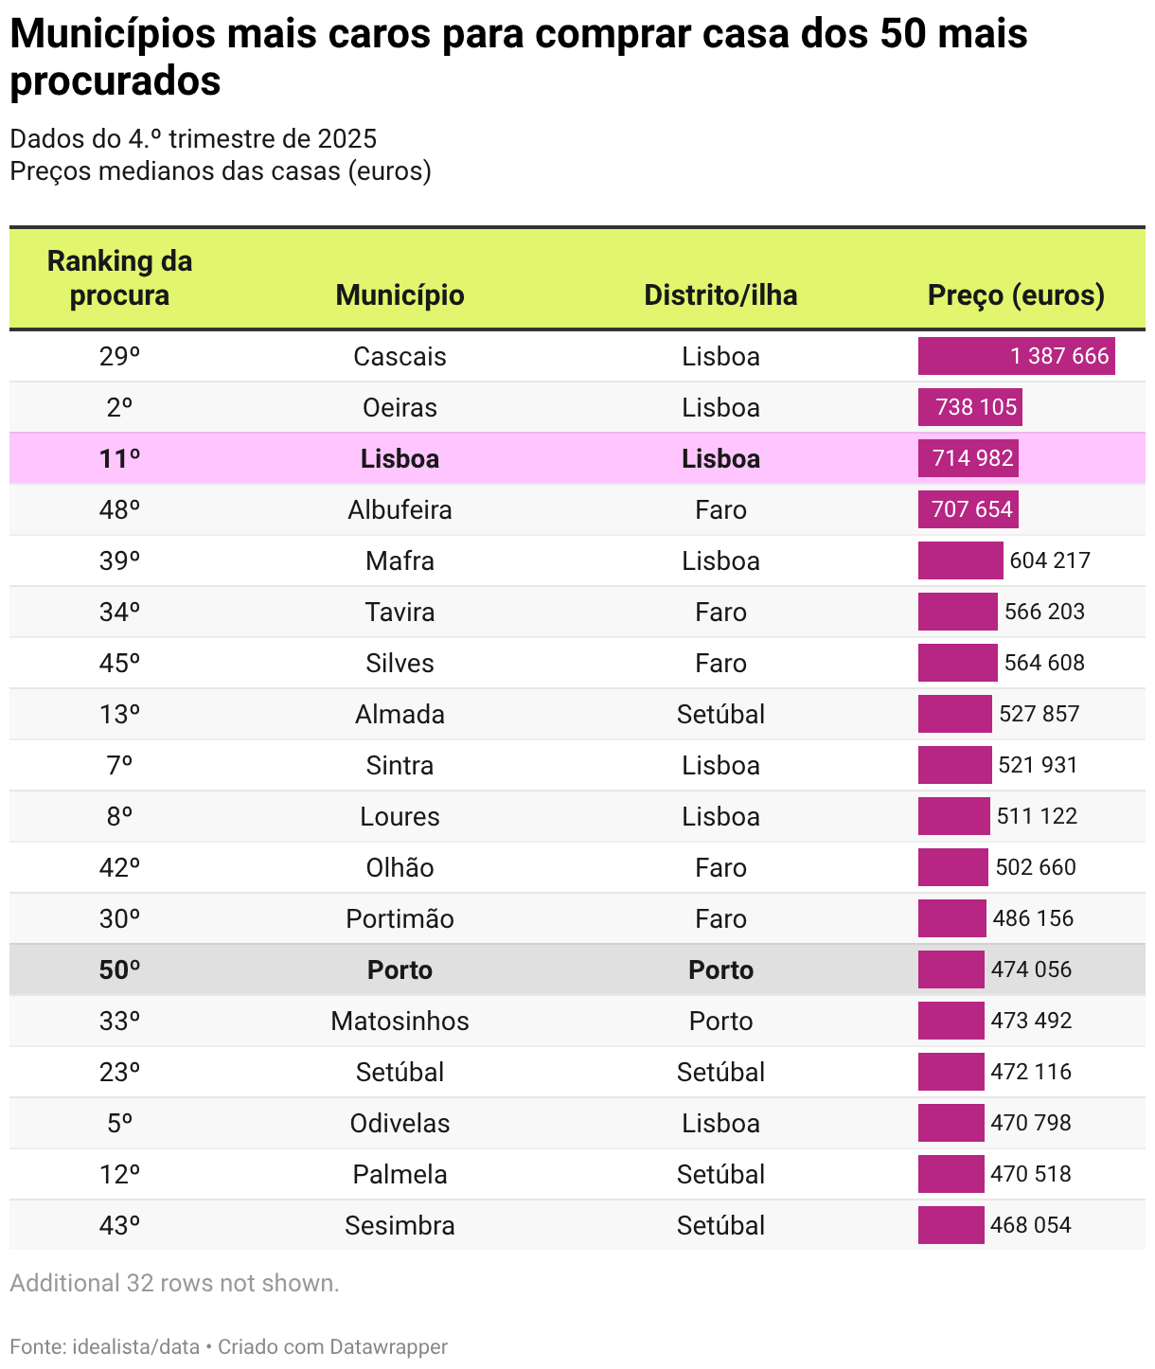The height and width of the screenshot is (1369, 1155).
Task: Click the Distrito/ilha column header
Action: 720,294
